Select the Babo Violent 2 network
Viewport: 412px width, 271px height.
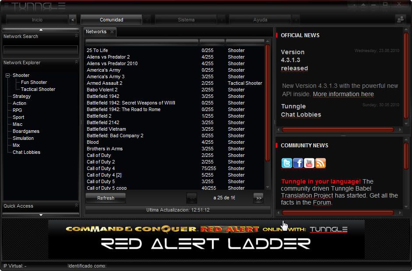[175, 90]
